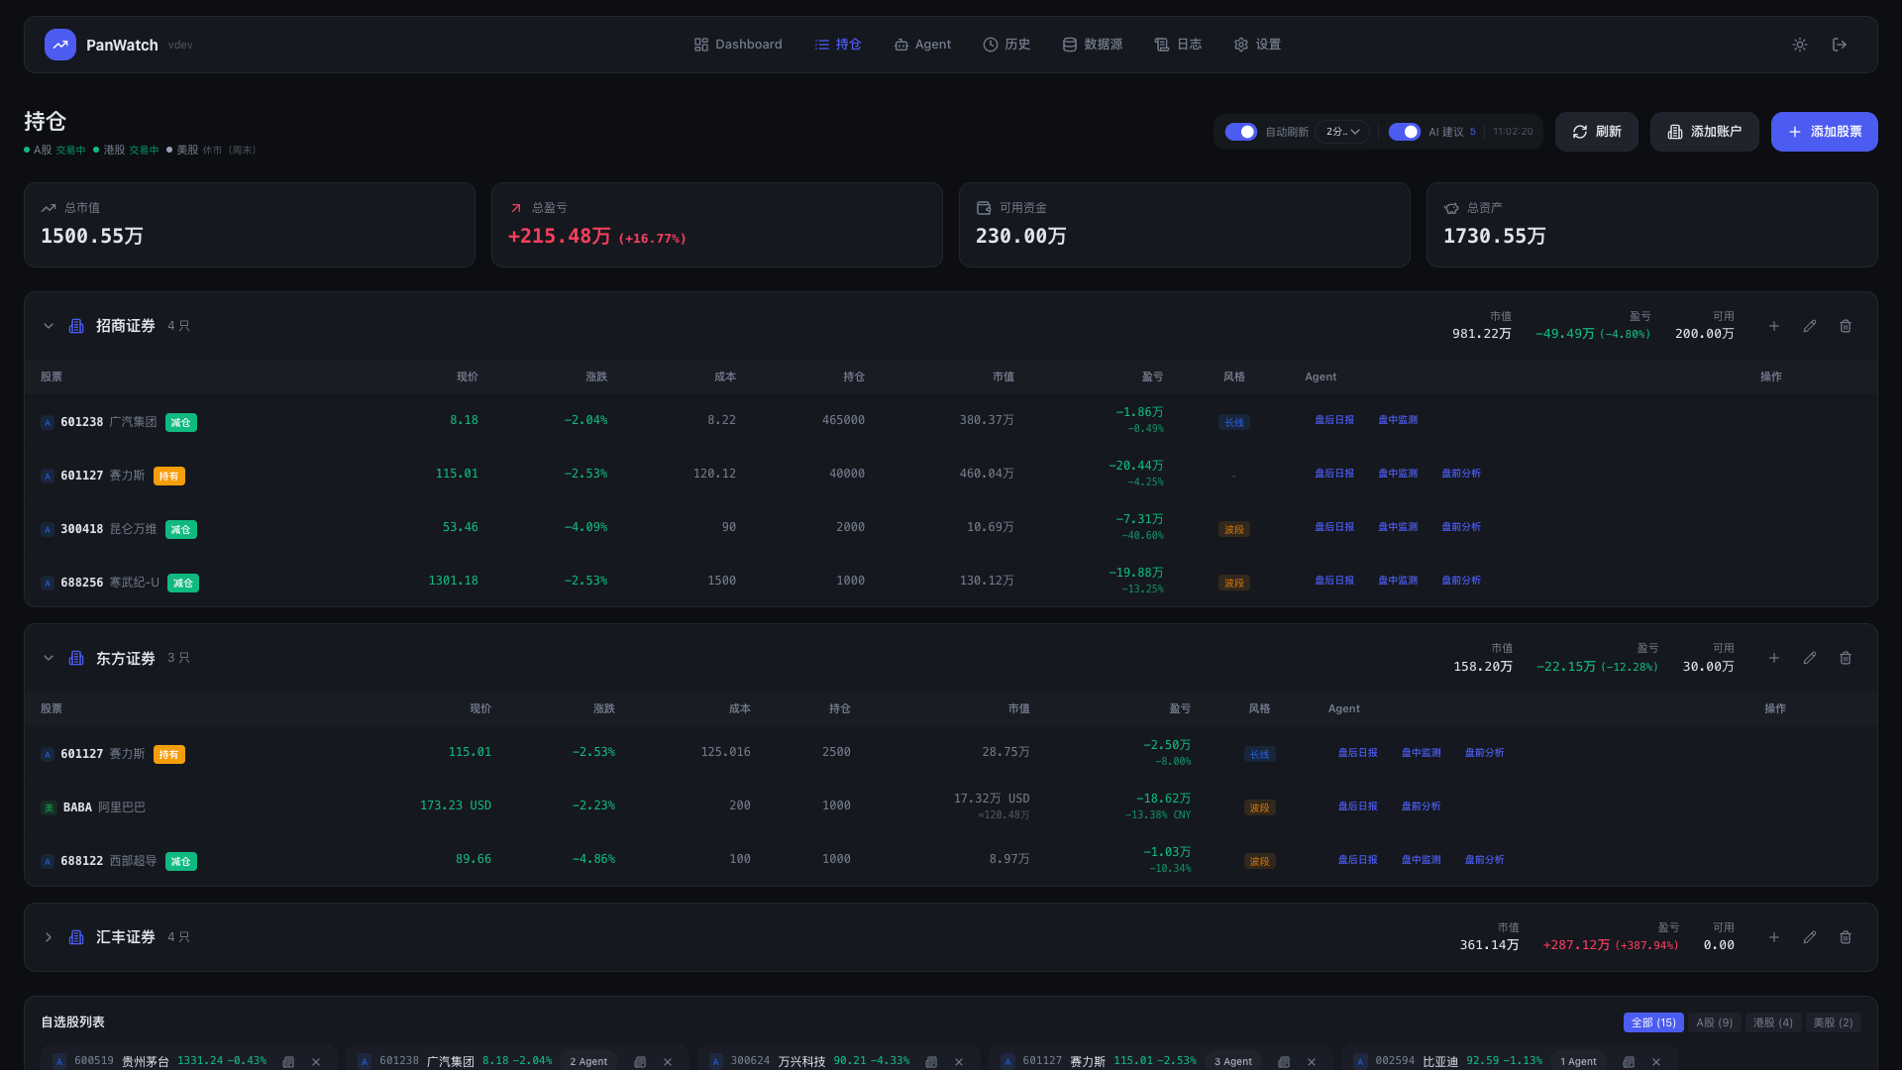Click the 刷新 refresh button
This screenshot has height=1070, width=1902.
tap(1596, 131)
